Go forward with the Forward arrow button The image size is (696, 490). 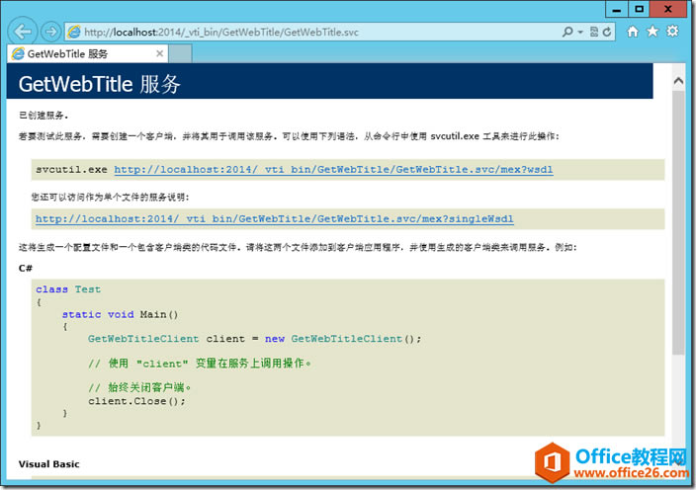pos(50,32)
